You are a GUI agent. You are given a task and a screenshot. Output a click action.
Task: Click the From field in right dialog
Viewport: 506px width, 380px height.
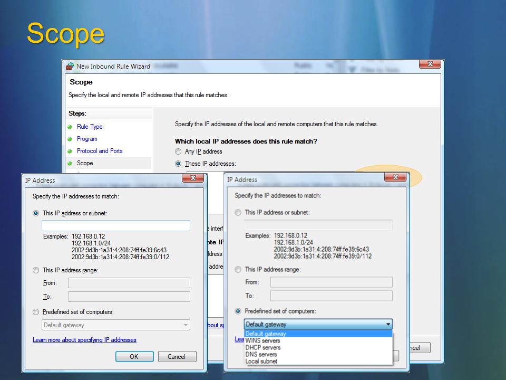(x=332, y=282)
